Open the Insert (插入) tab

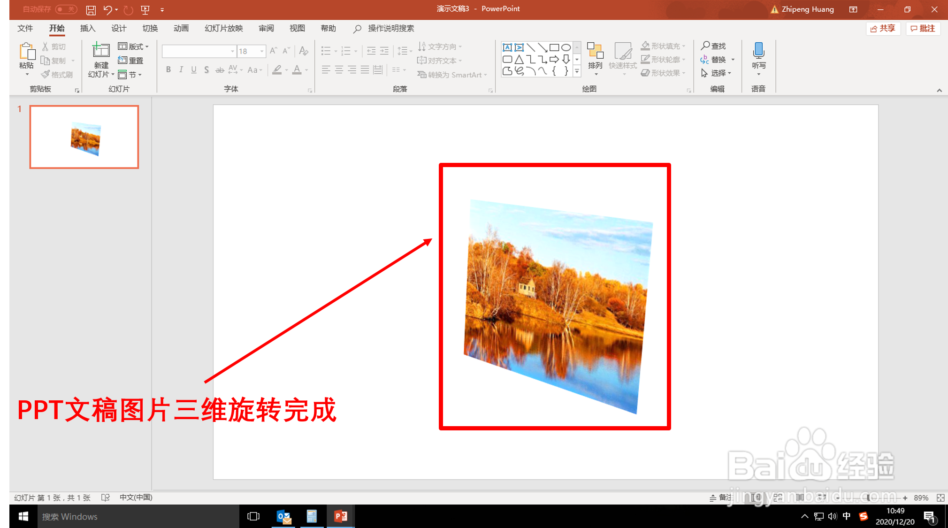tap(87, 28)
